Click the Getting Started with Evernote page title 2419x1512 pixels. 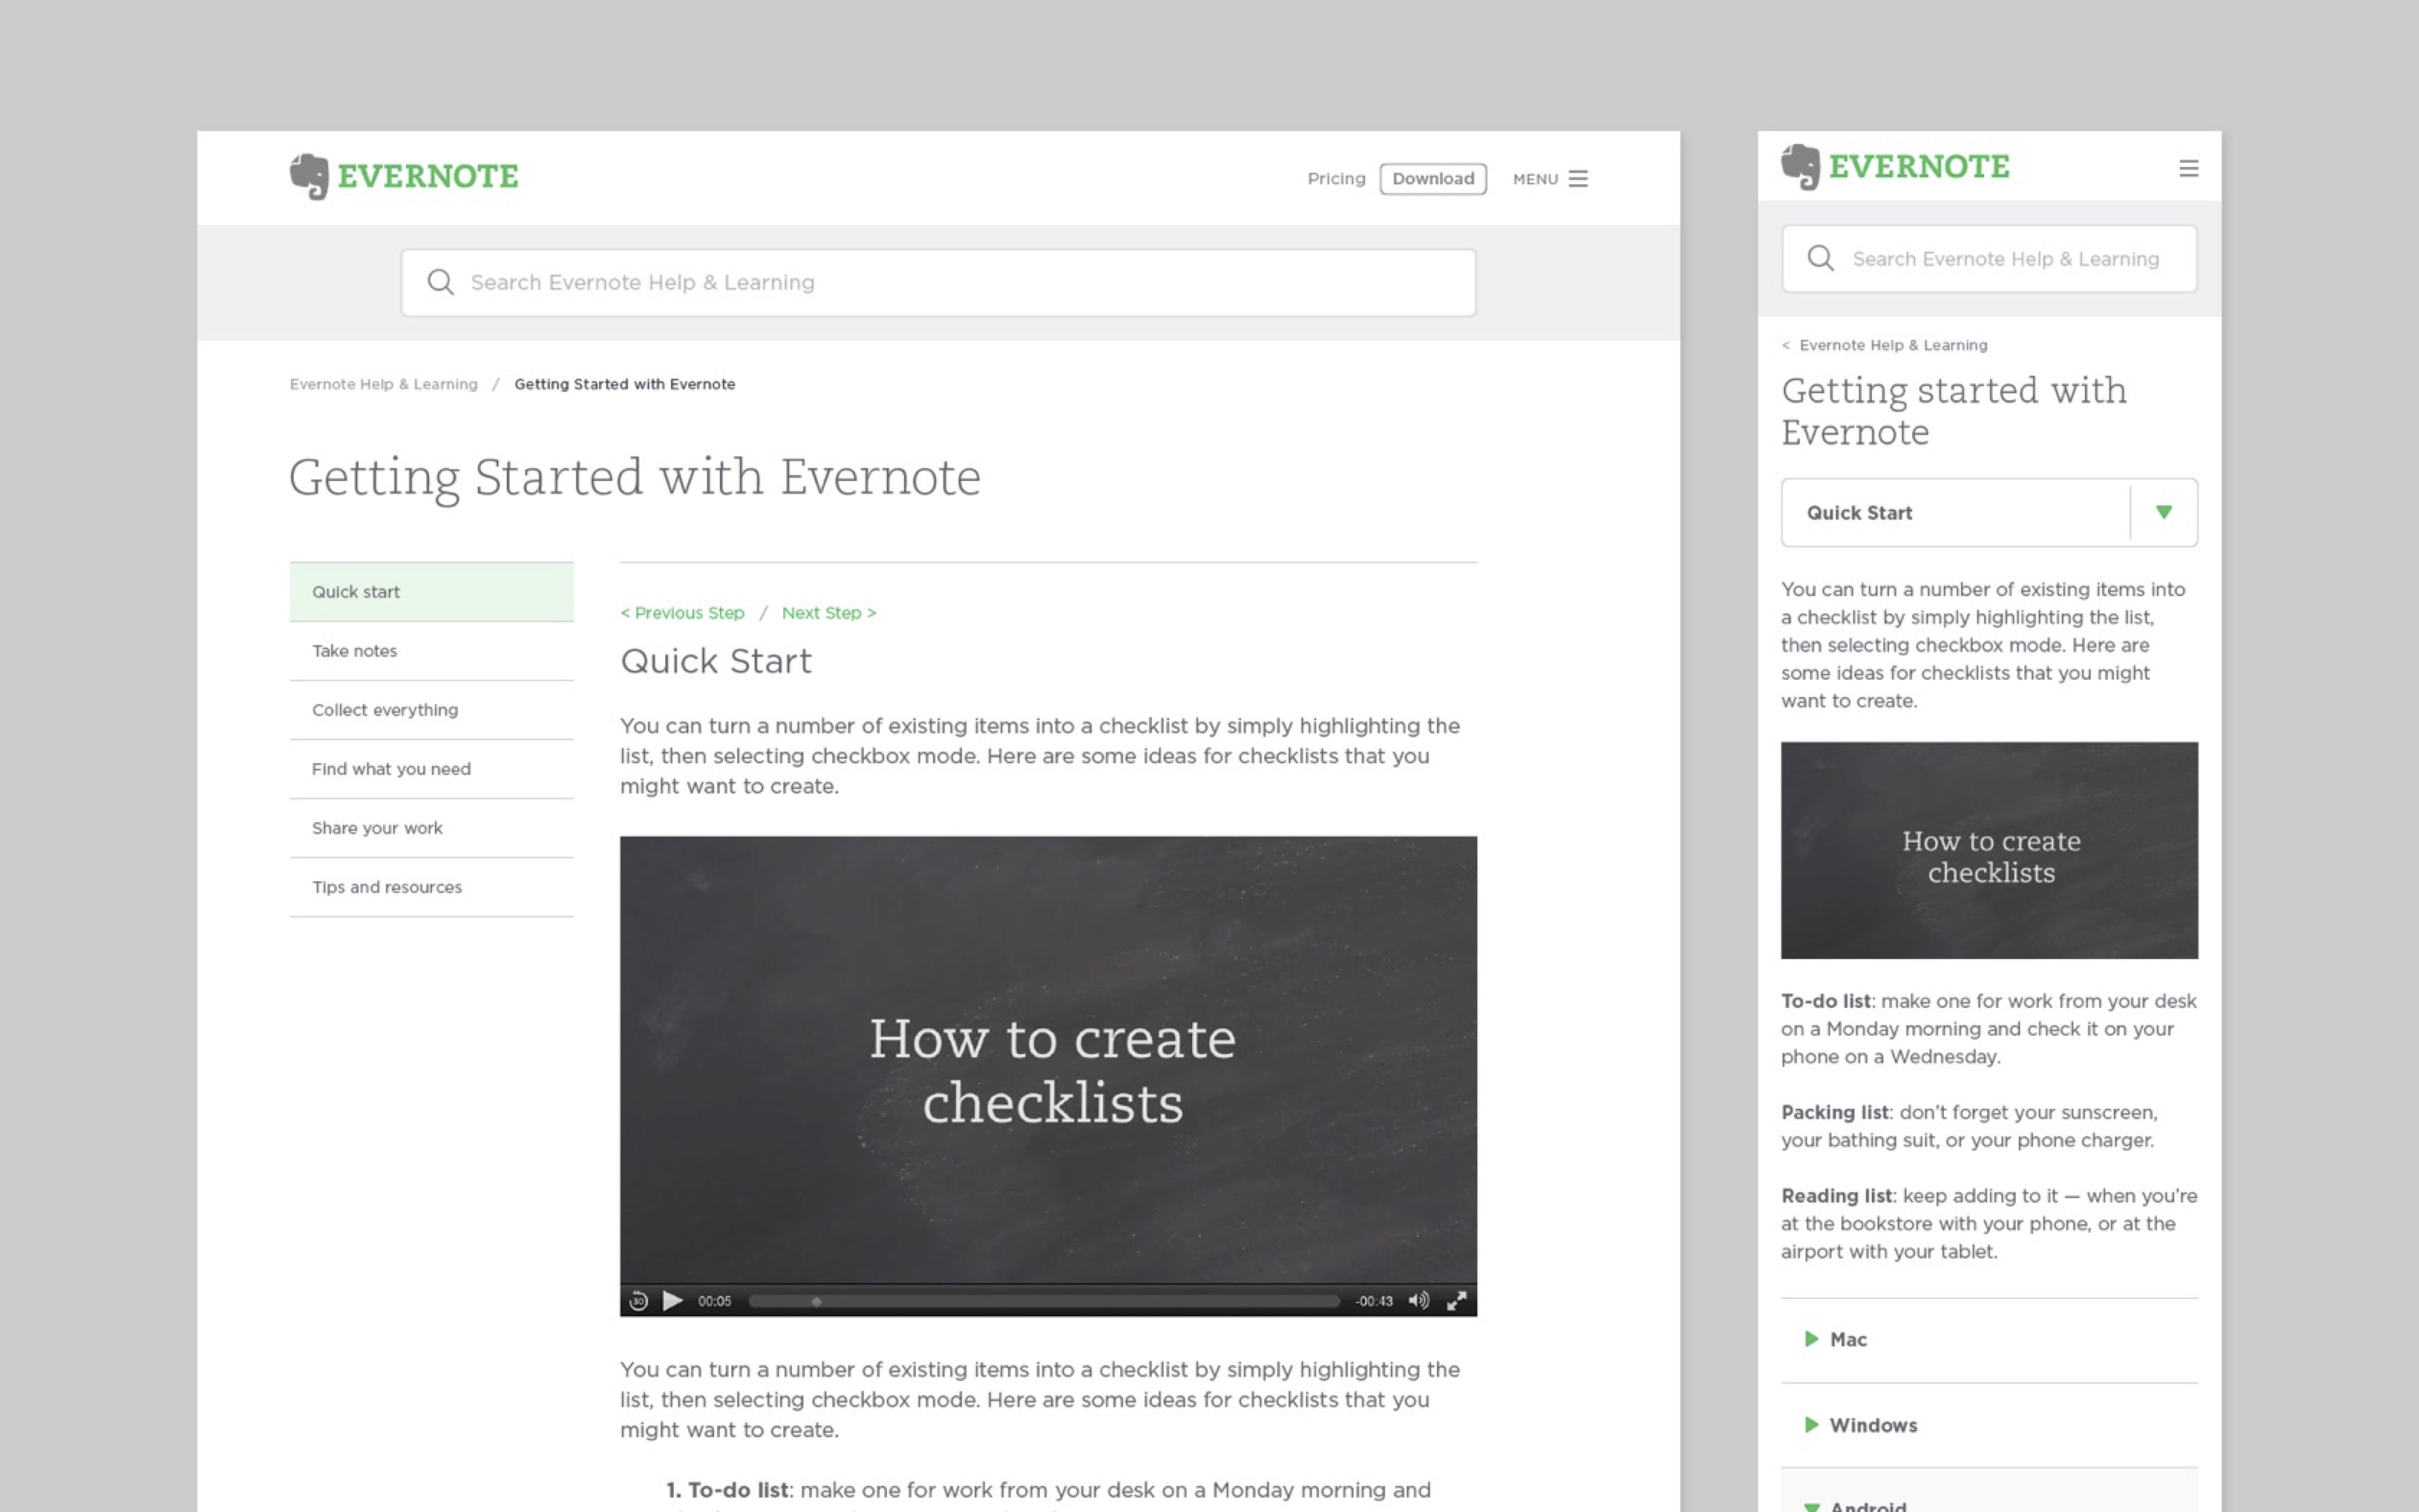(x=635, y=479)
